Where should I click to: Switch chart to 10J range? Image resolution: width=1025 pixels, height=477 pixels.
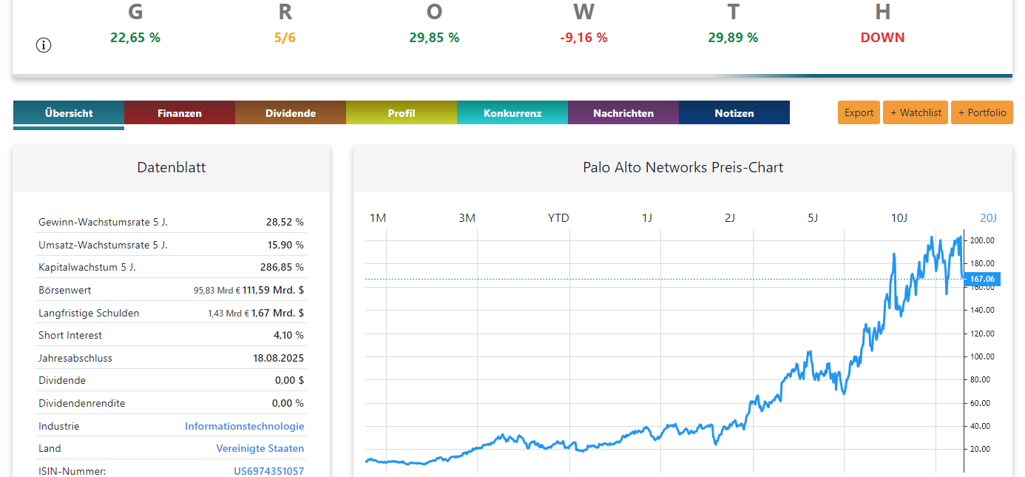point(899,217)
